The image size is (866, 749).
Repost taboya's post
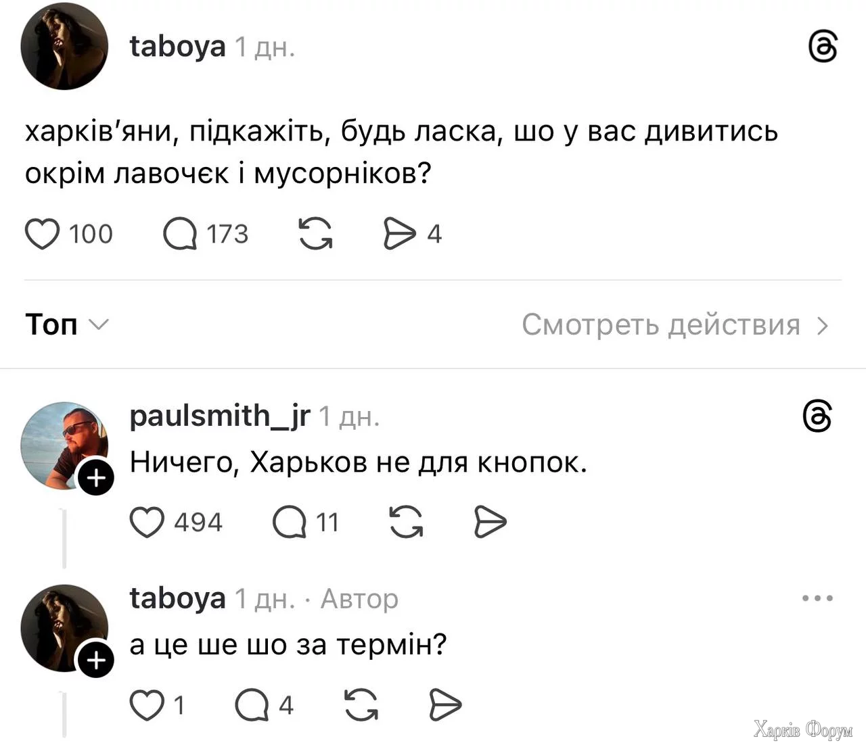(x=315, y=234)
